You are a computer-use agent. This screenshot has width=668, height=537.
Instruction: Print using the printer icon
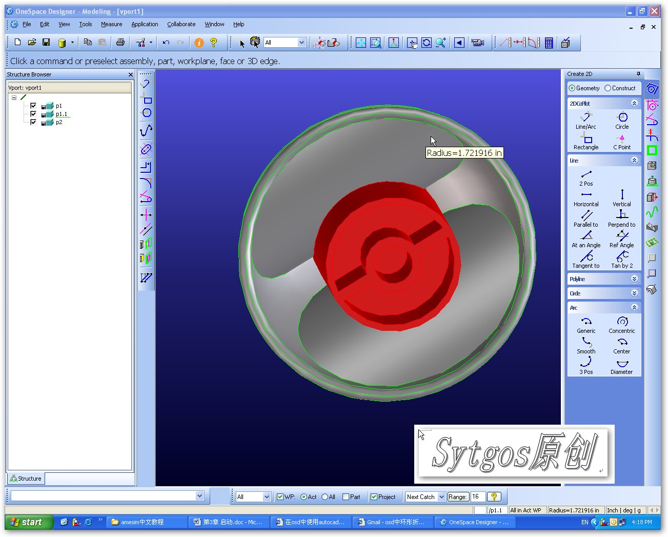(x=120, y=43)
